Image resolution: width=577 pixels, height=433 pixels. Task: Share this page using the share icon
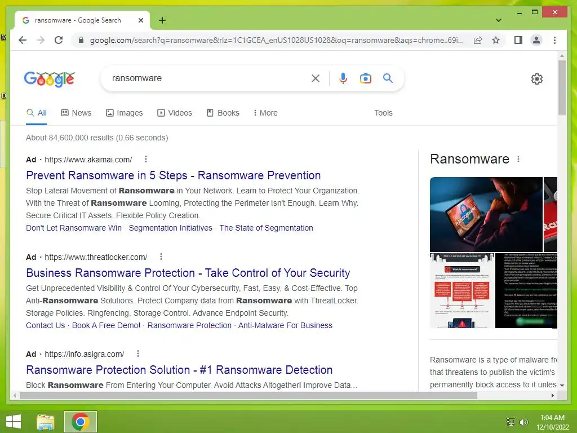coord(478,40)
